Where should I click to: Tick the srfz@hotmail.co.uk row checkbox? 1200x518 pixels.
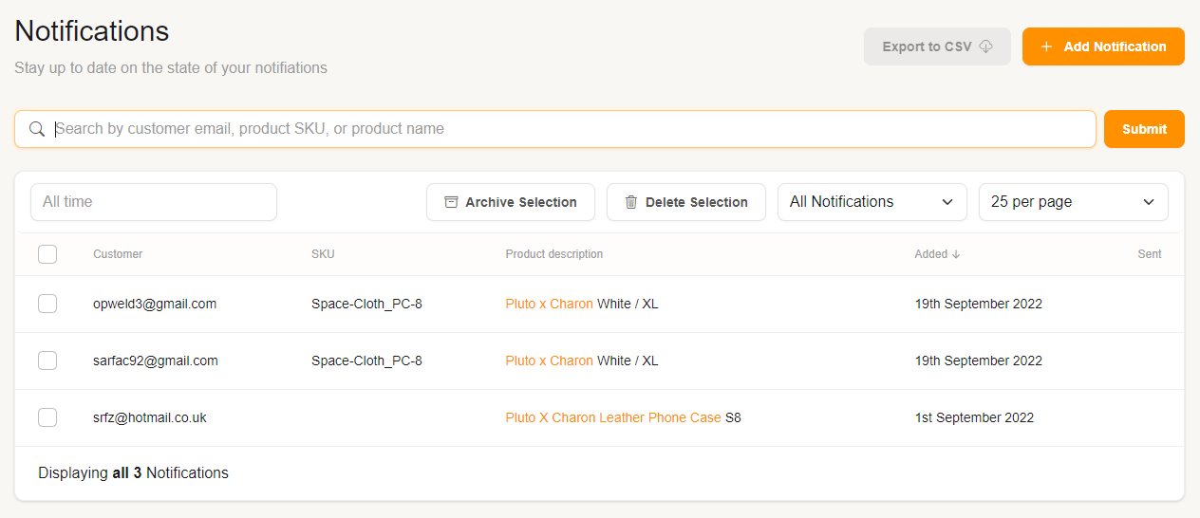47,417
